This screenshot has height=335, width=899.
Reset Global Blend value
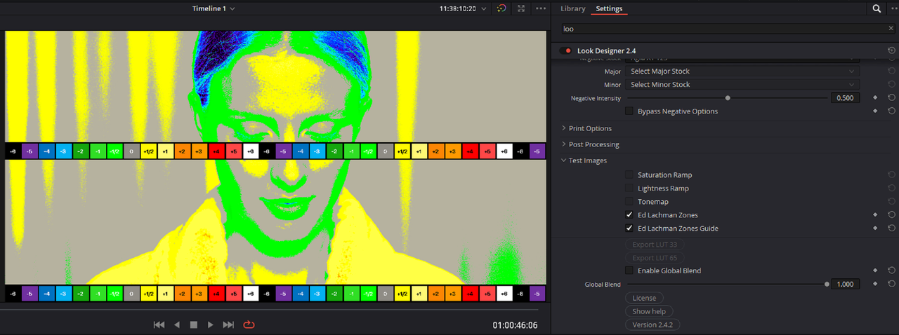tap(891, 284)
